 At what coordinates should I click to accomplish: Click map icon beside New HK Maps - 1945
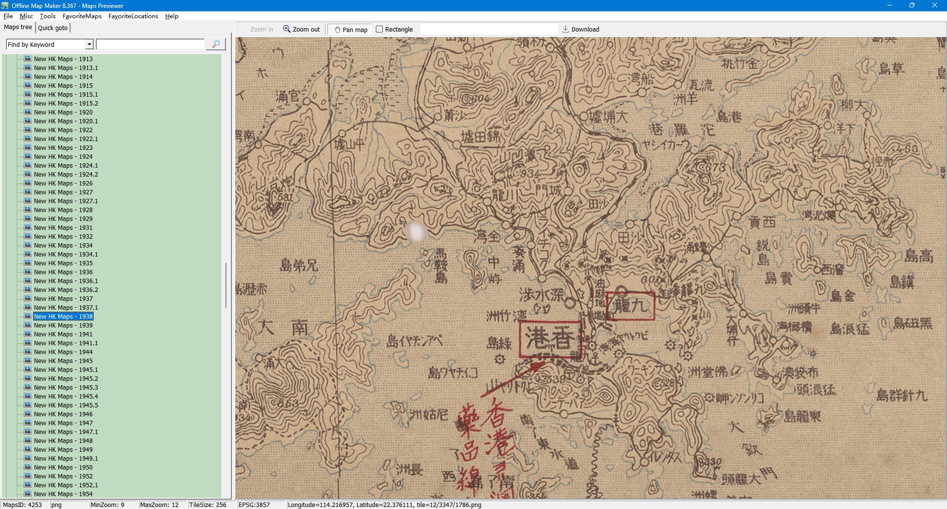click(28, 361)
